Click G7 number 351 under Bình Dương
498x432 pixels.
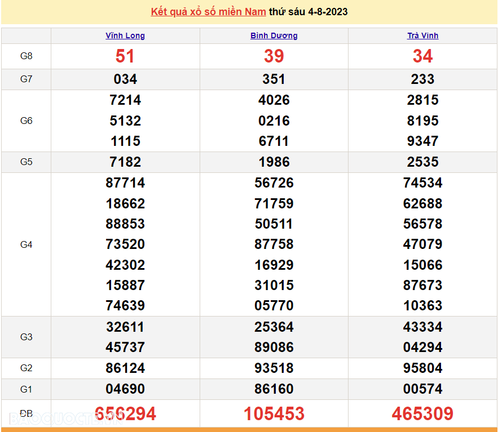[x=274, y=79]
